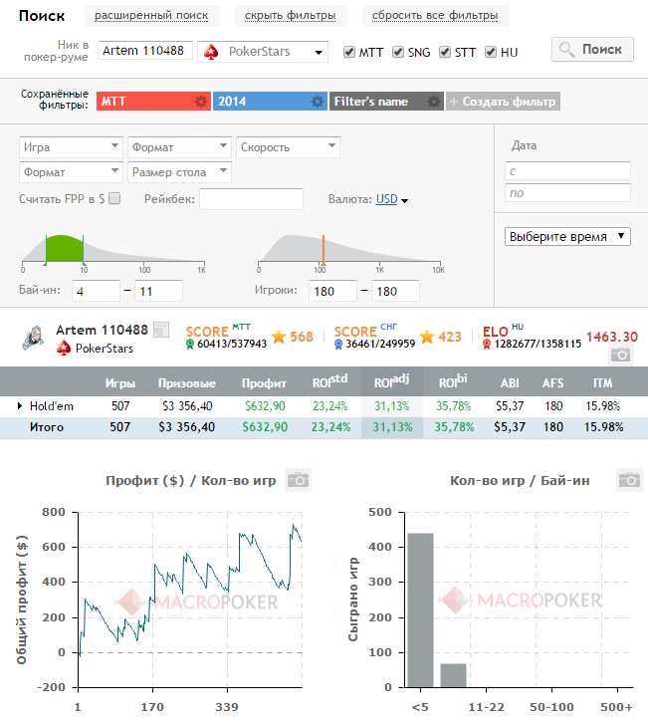Sort table by ITM column

[x=603, y=383]
